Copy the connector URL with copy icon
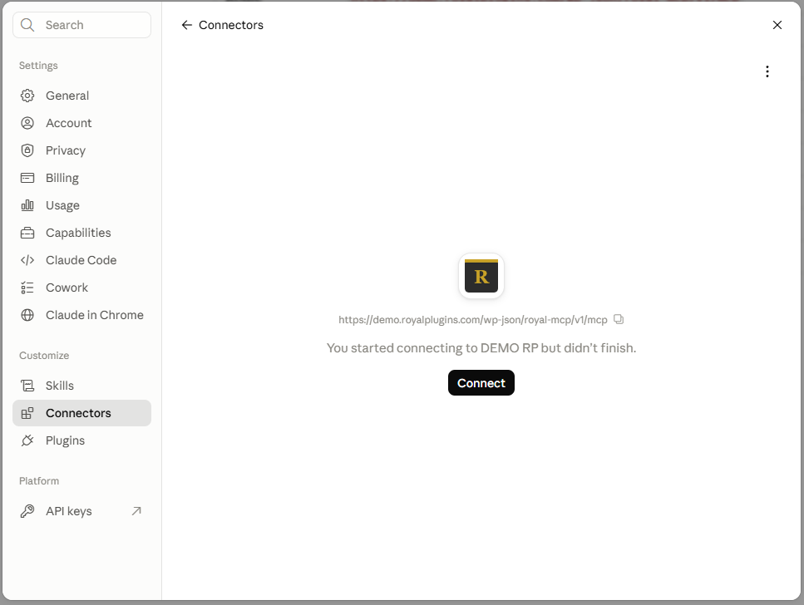 click(x=619, y=319)
